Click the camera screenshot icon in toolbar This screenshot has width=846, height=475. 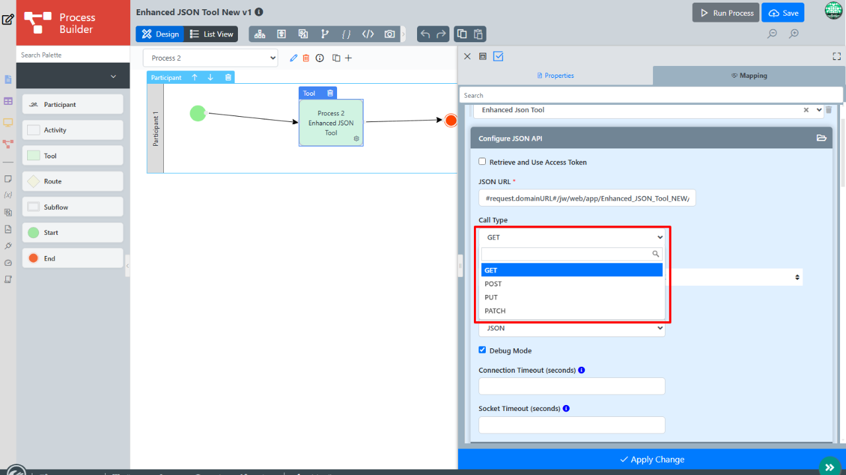tap(390, 34)
